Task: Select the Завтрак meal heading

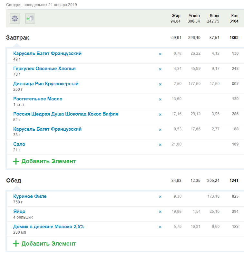Action: (18, 38)
